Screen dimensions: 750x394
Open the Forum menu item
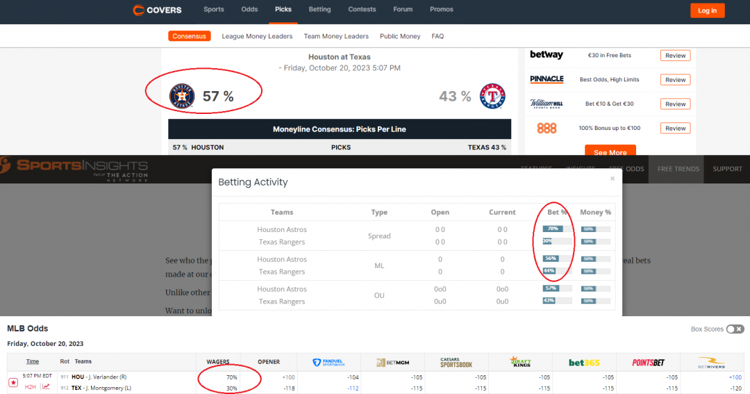coord(403,9)
